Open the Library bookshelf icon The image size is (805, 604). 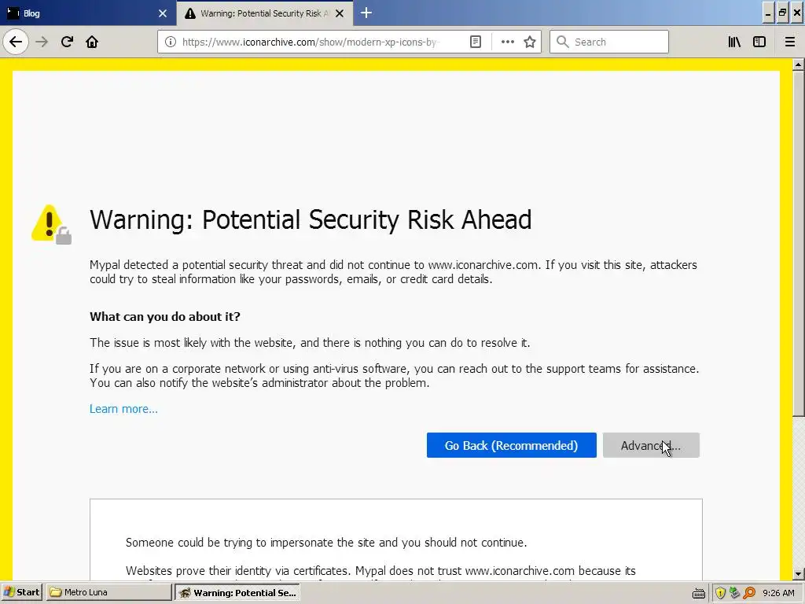tap(734, 42)
